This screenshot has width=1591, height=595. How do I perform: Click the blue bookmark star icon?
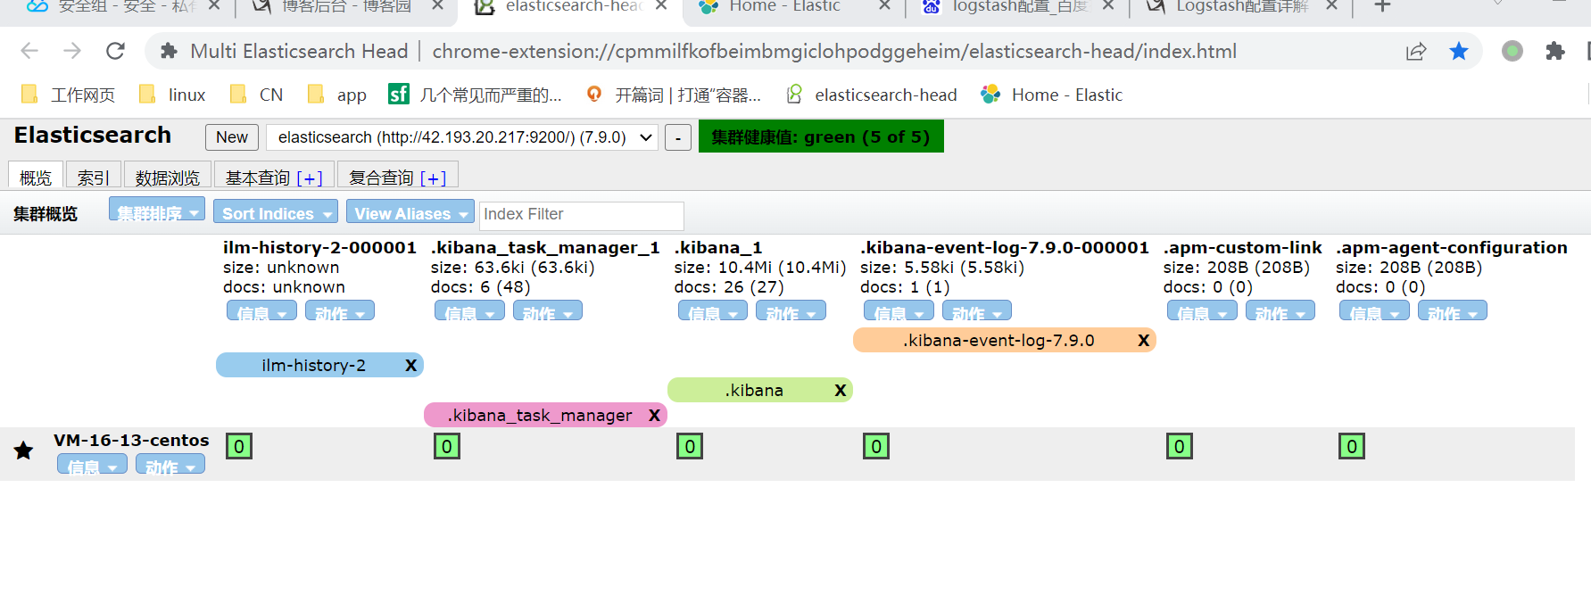click(1459, 51)
